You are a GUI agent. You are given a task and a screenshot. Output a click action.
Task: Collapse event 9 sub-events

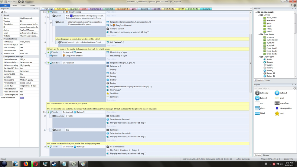pyautogui.click(x=45, y=112)
